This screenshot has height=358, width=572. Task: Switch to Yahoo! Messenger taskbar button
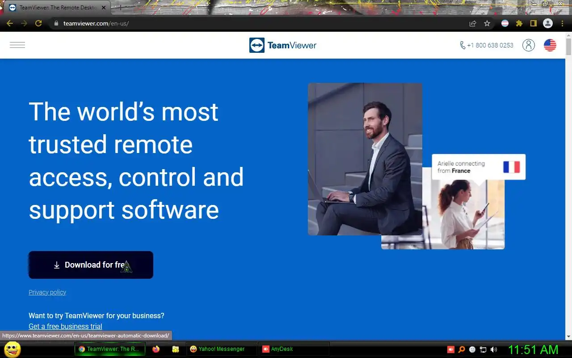222,349
